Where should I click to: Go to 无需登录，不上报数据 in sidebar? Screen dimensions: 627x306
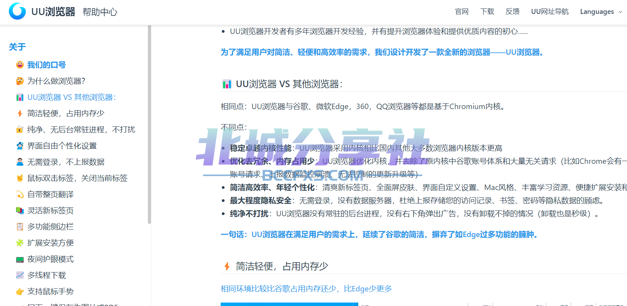coord(66,162)
